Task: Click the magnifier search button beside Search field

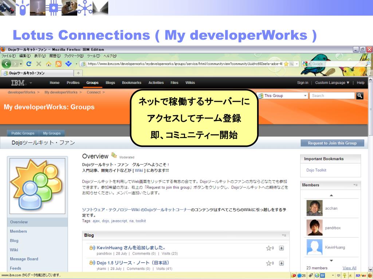Action: pos(360,96)
